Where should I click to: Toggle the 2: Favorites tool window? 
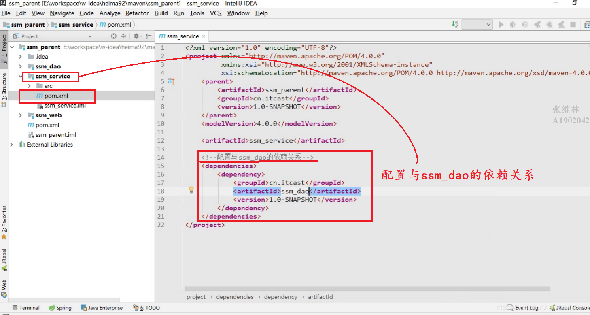pyautogui.click(x=4, y=222)
